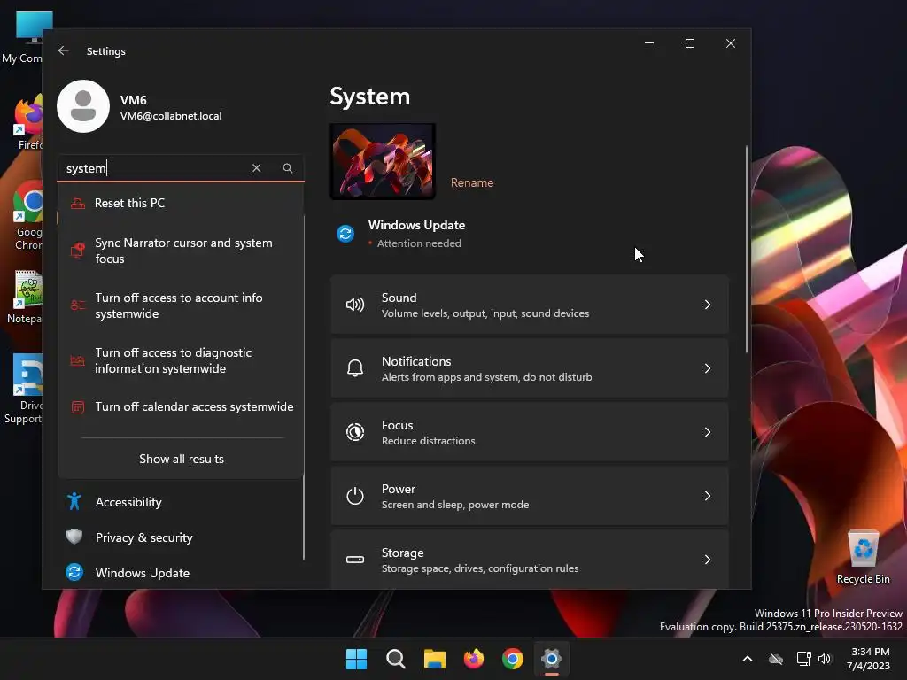Click the back arrow in Settings
Viewport: 907px width, 680px height.
64,50
